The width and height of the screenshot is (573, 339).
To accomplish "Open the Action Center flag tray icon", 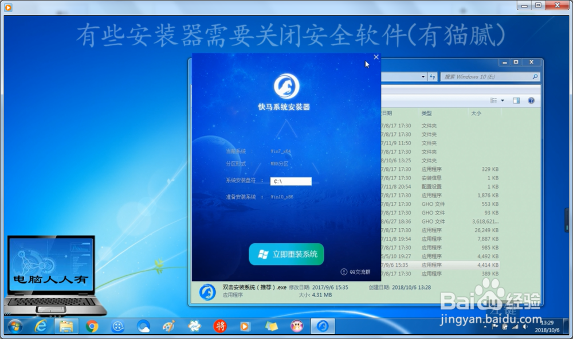I will 496,327.
